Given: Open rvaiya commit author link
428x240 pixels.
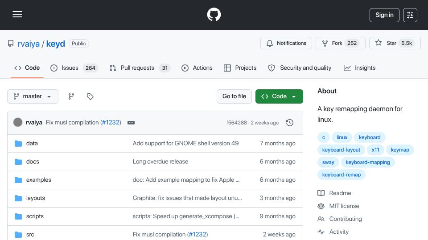Looking at the screenshot, I should (34, 123).
